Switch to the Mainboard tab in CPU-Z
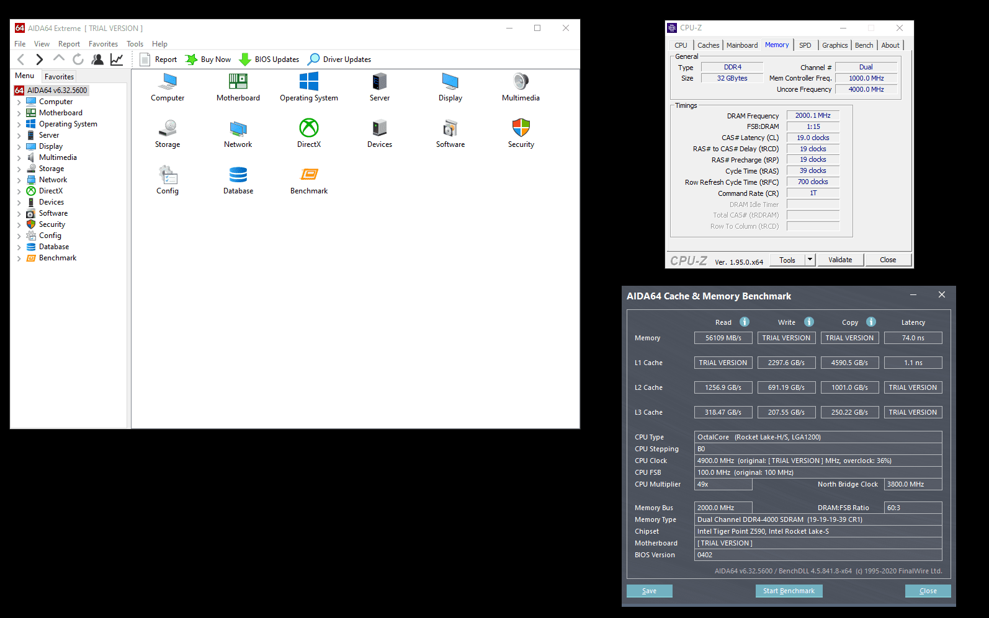The height and width of the screenshot is (618, 989). [x=742, y=45]
